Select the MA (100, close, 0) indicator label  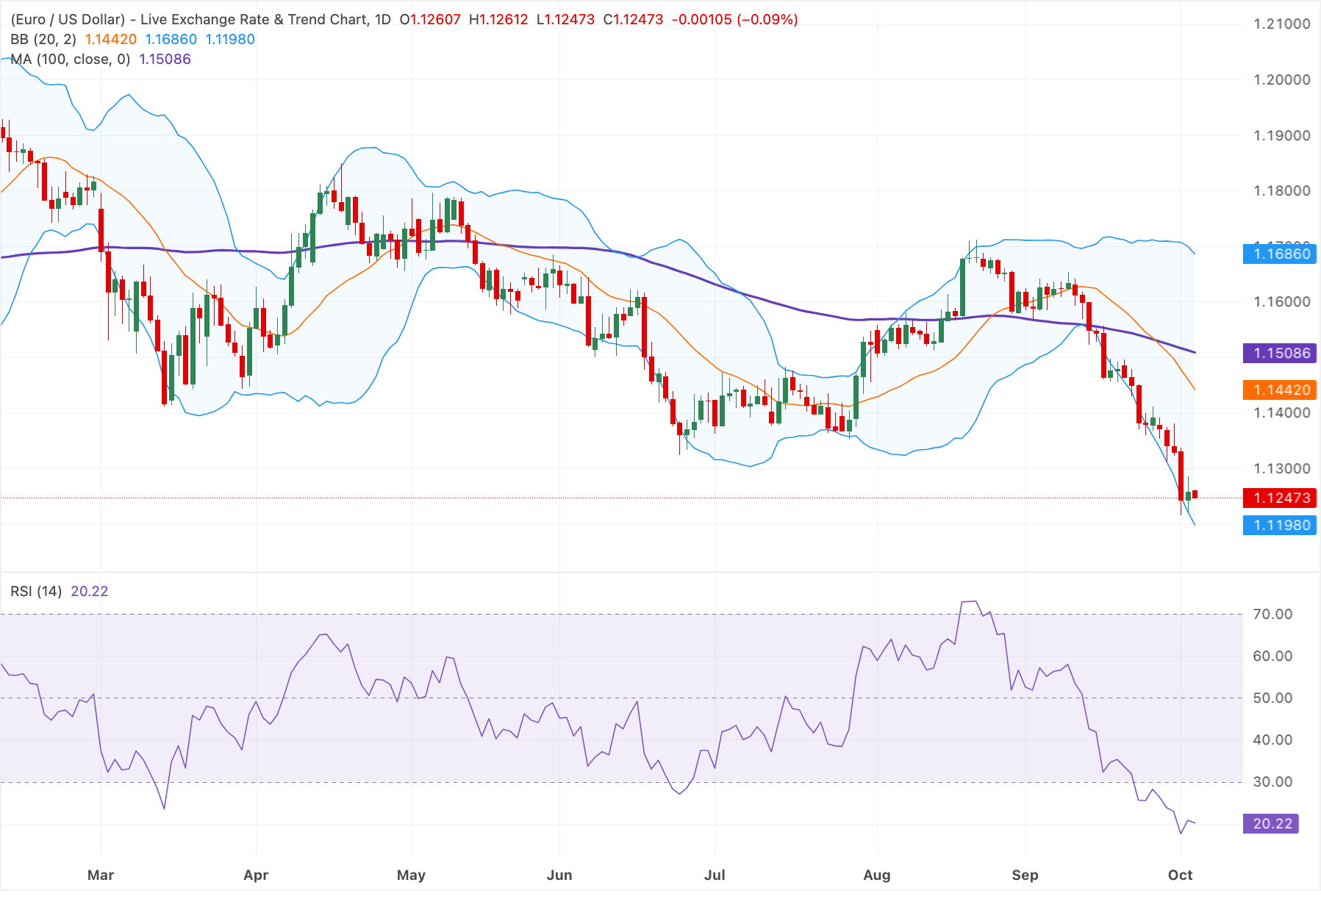[x=71, y=60]
